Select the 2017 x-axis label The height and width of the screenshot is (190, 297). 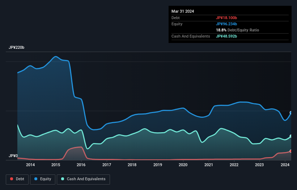[x=107, y=165]
